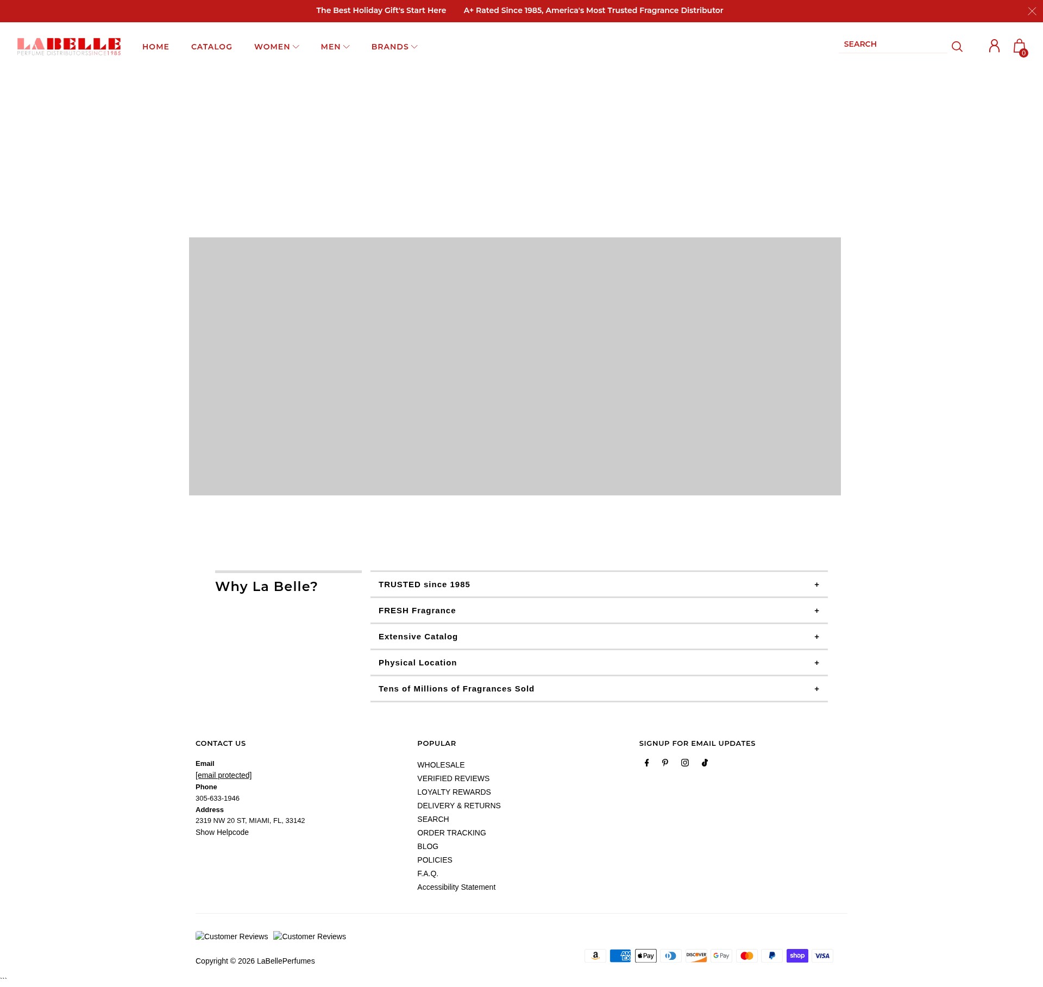Open the ORDER TRACKING link

[451, 833]
